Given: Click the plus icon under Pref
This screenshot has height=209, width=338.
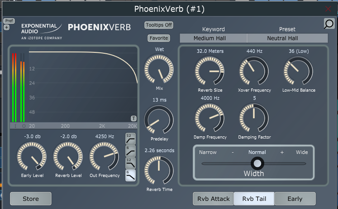Looking at the screenshot, I should [7, 27].
